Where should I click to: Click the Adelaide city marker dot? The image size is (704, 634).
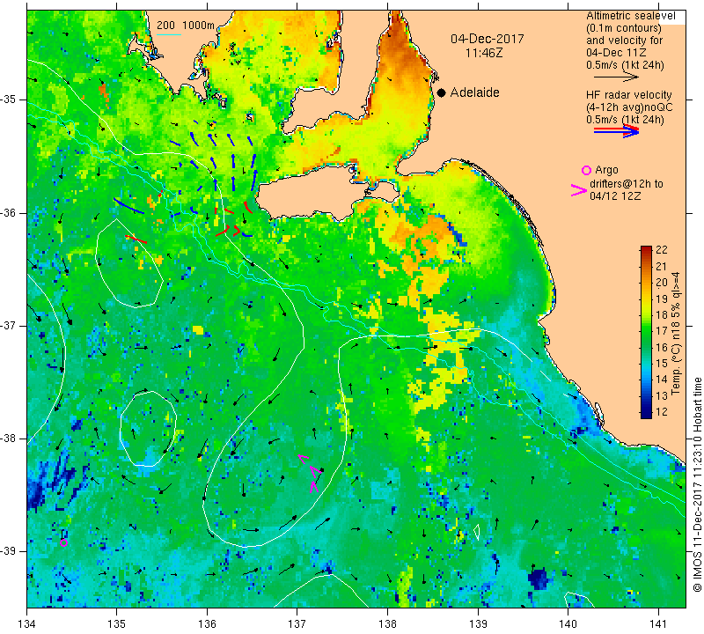(442, 93)
